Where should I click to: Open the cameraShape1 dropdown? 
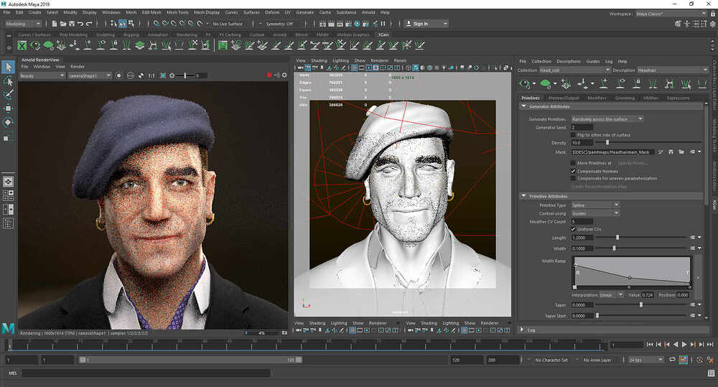pos(89,75)
